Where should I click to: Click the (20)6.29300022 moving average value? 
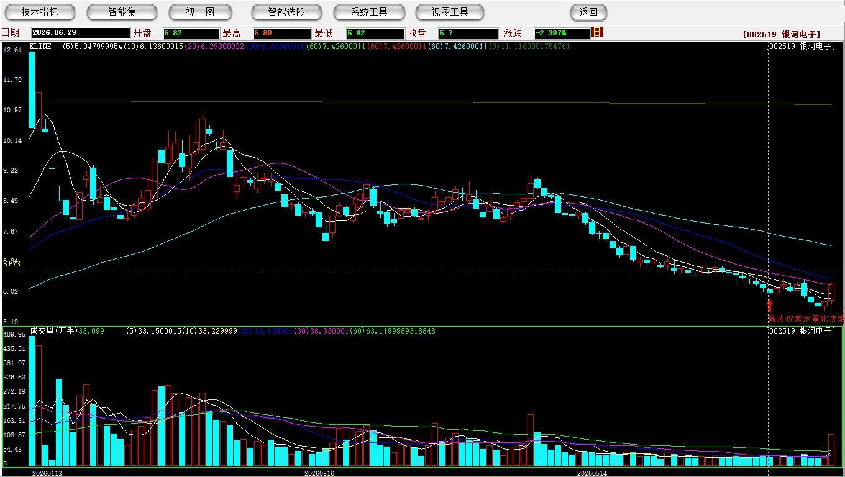(x=213, y=47)
